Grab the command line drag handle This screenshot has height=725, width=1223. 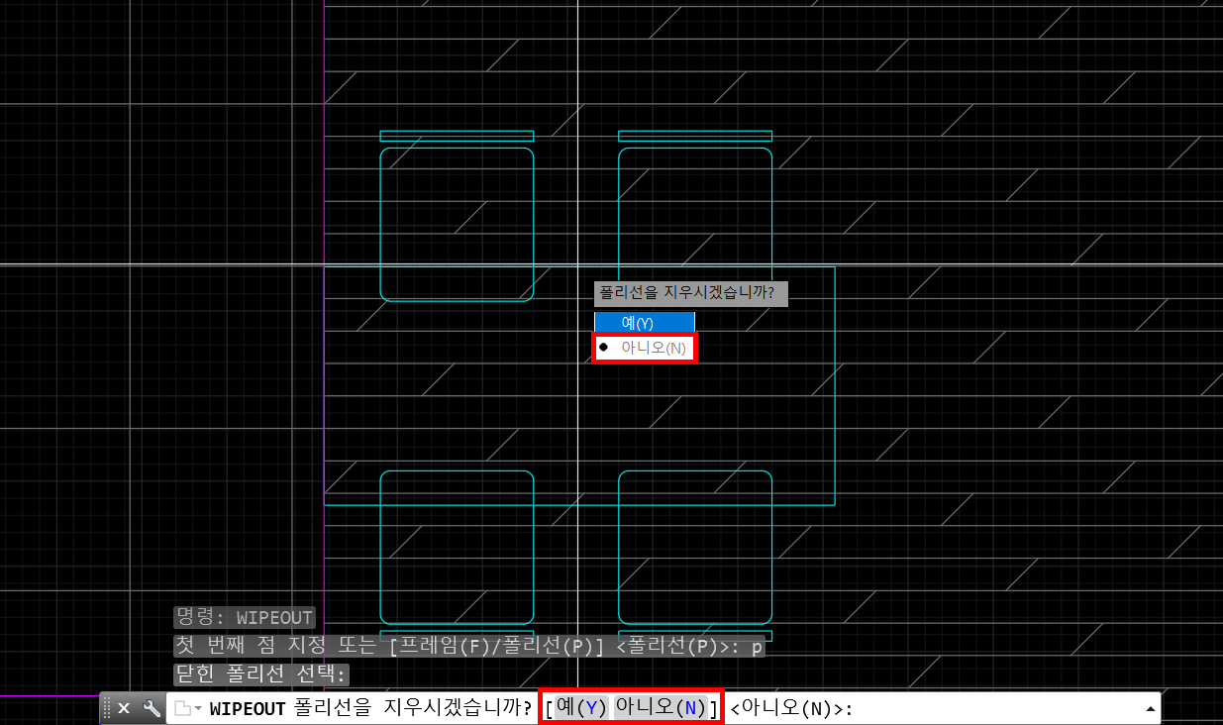point(107,708)
